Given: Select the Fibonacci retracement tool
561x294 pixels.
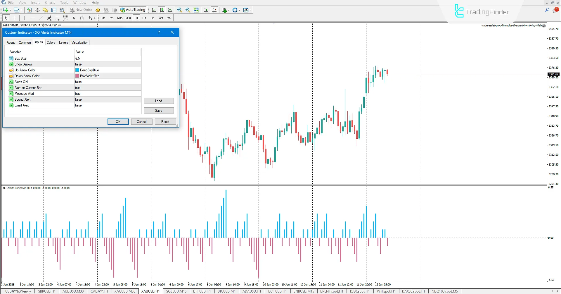Looking at the screenshot, I should tap(58, 18).
